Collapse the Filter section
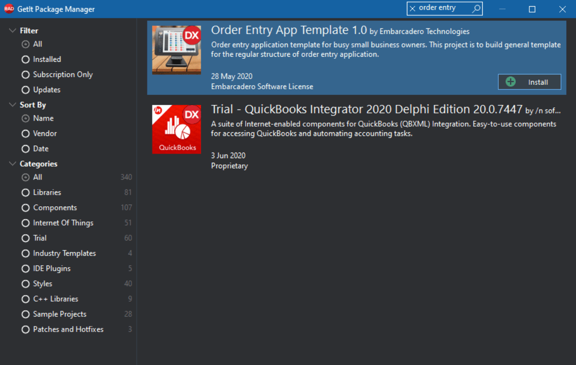Screen dimensions: 576x365 (x=13, y=30)
